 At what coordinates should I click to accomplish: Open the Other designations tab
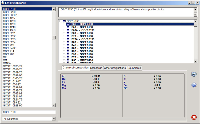[115, 68]
